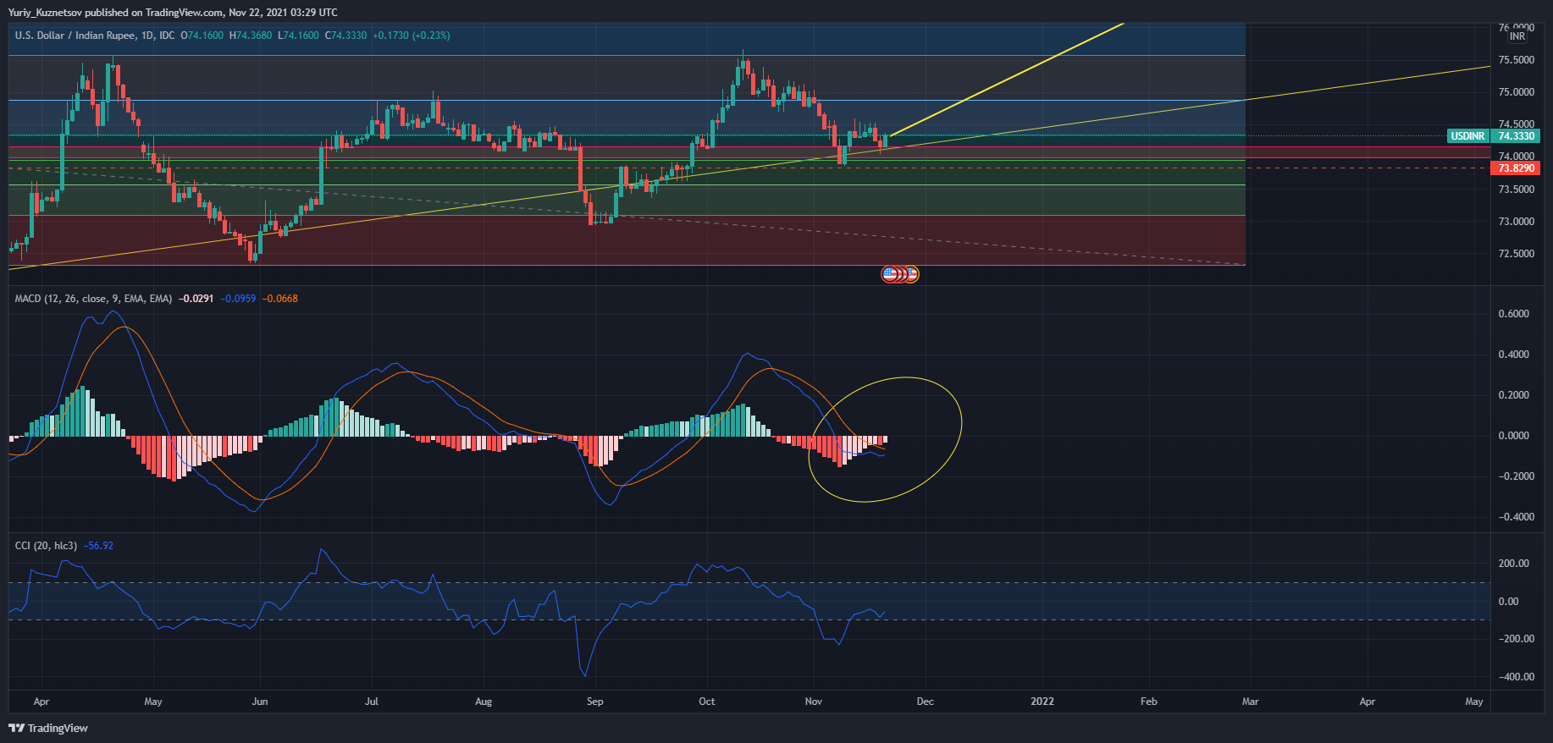Click the Oct label on the time axis
Viewport: 1553px width, 743px height.
coord(707,702)
